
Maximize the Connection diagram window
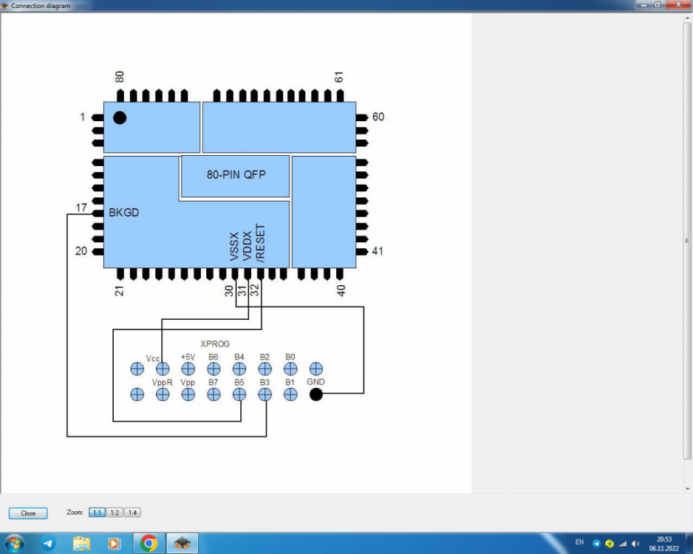[658, 5]
